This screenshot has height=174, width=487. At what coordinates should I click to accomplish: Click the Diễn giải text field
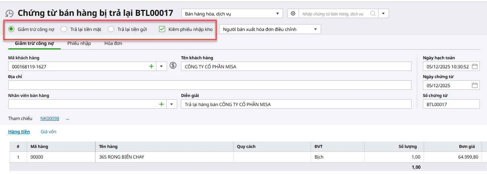click(x=296, y=104)
